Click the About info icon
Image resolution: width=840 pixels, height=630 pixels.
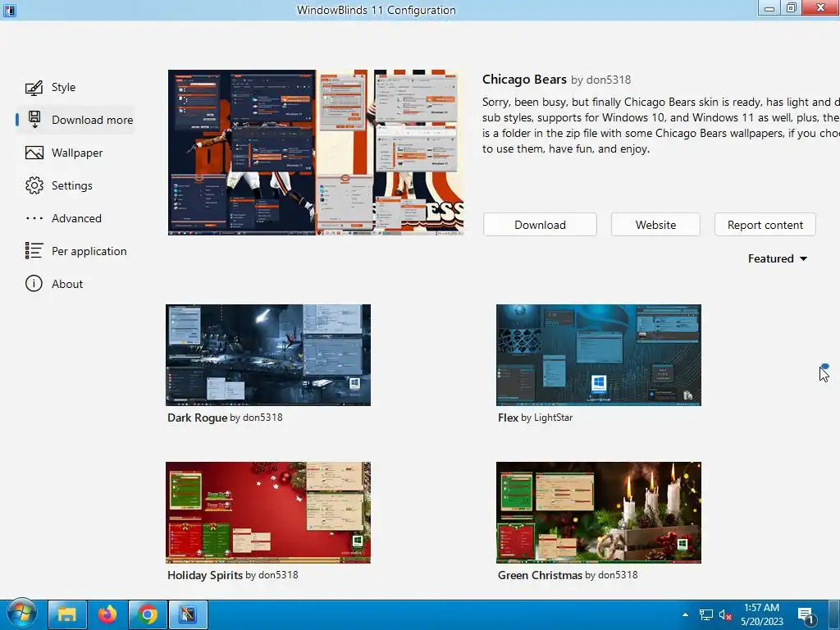point(34,283)
